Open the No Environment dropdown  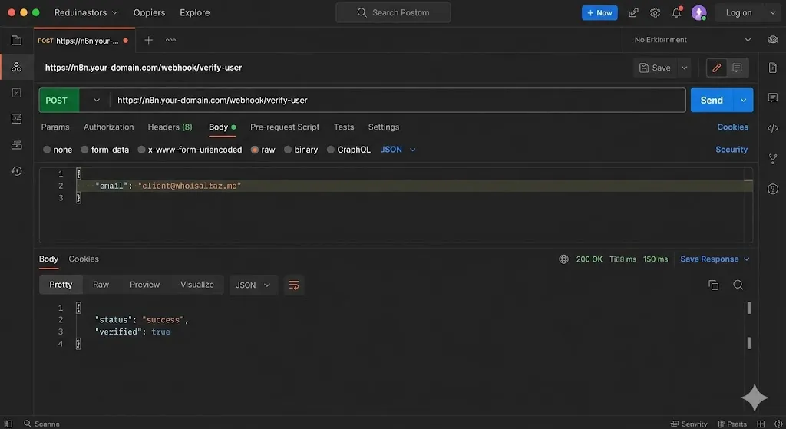coord(693,40)
